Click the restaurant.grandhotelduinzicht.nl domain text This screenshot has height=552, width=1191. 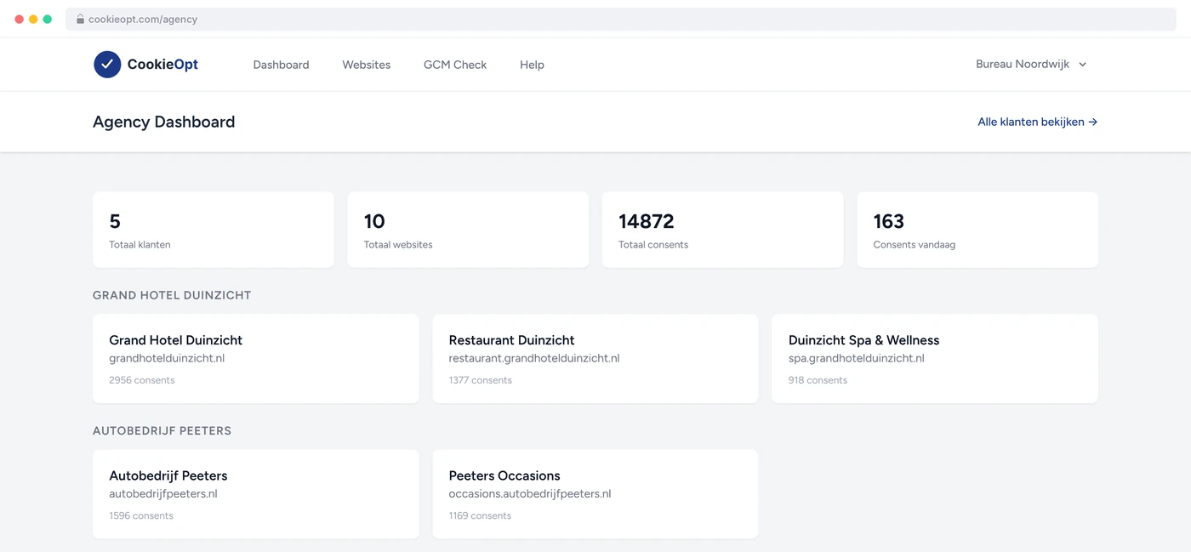click(534, 358)
